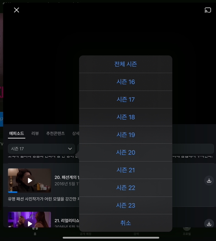
Task: Close the video detail screen with X
Action: (17, 10)
